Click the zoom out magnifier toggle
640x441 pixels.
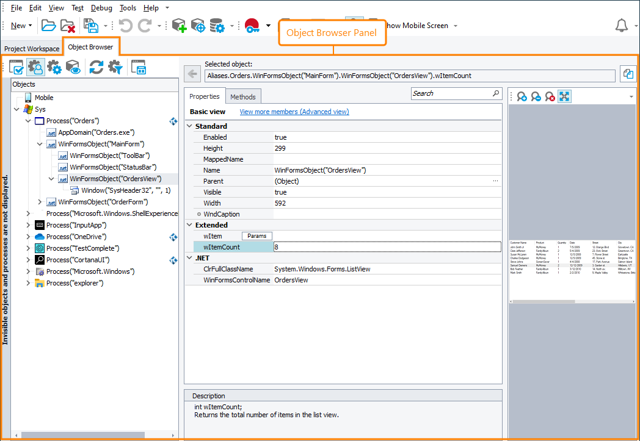tap(537, 96)
